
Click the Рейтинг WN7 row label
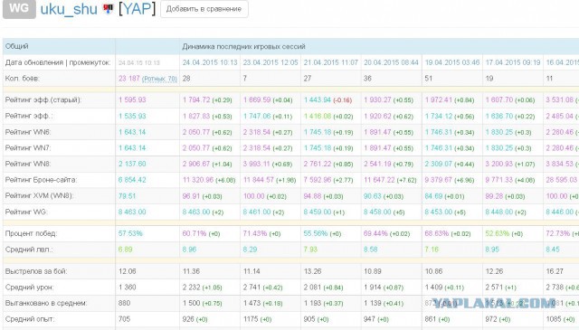28,148
